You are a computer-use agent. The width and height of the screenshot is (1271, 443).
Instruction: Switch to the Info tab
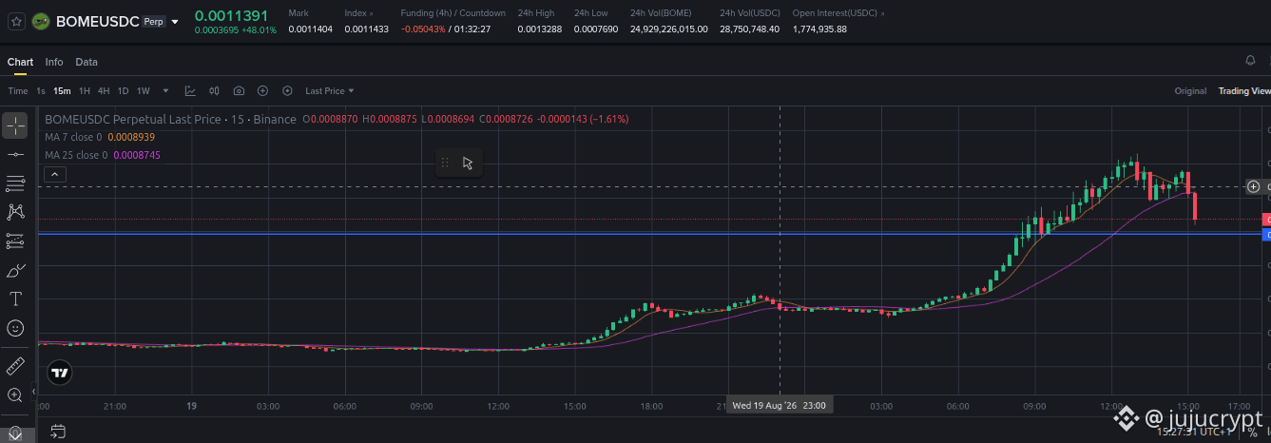pos(54,62)
